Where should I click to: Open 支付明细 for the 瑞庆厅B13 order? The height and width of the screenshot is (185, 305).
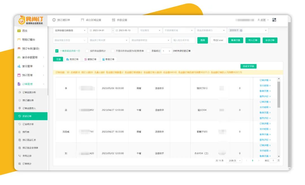(x=265, y=86)
